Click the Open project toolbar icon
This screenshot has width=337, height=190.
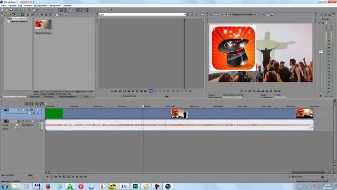[7, 10]
